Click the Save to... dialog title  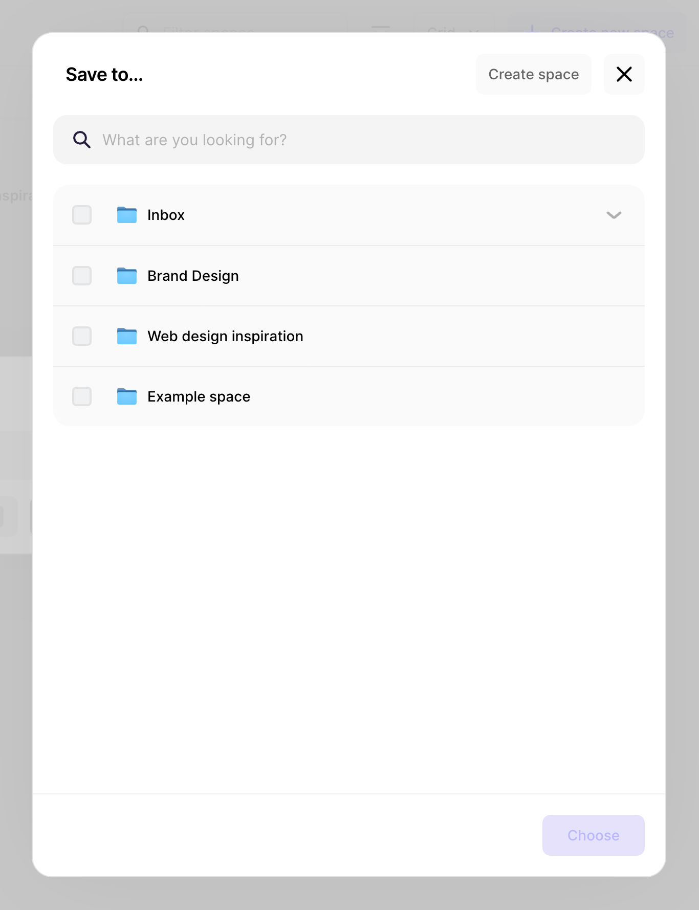tap(104, 75)
